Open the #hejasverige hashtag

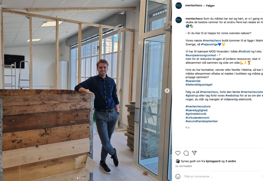(x=209, y=44)
